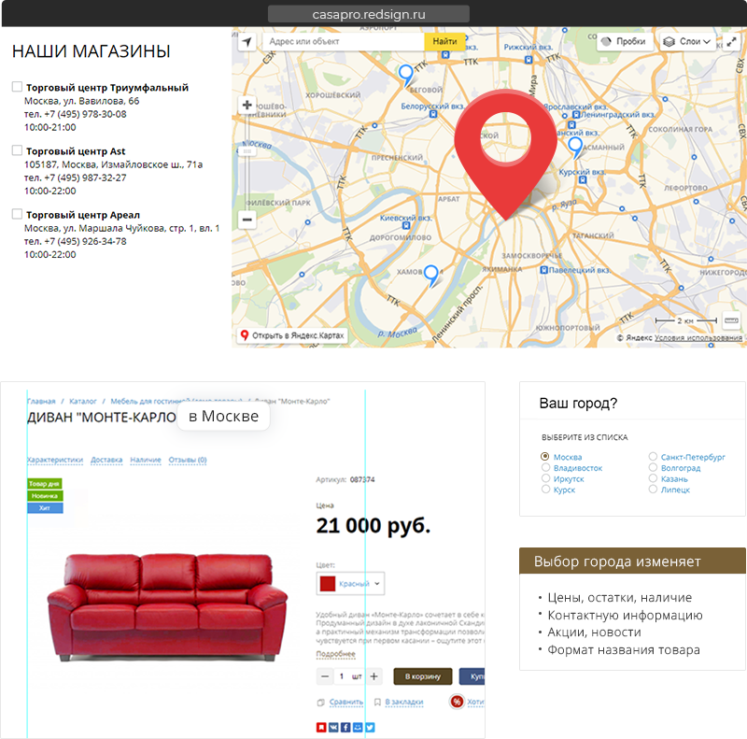Zoom in the map with plus button
This screenshot has height=739, width=747.
(x=247, y=105)
